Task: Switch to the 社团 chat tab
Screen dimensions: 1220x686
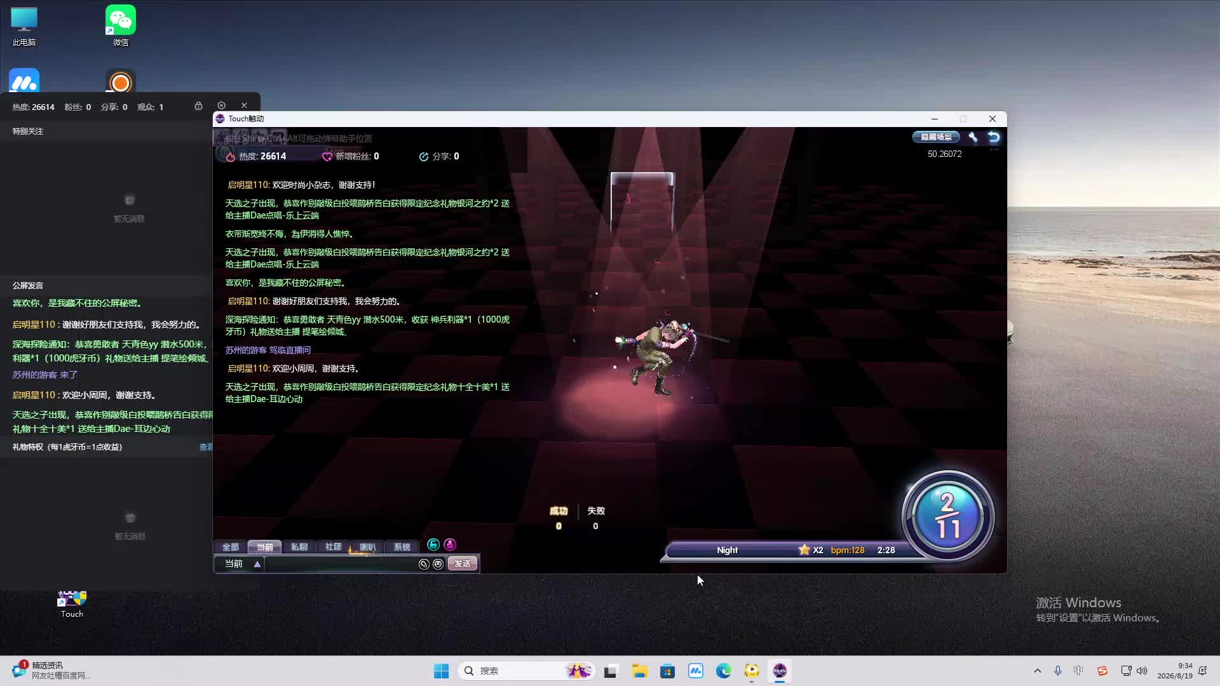Action: click(x=333, y=547)
